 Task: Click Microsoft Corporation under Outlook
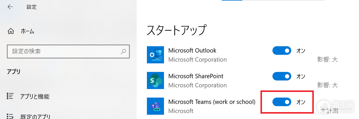pyautogui.click(x=197, y=59)
